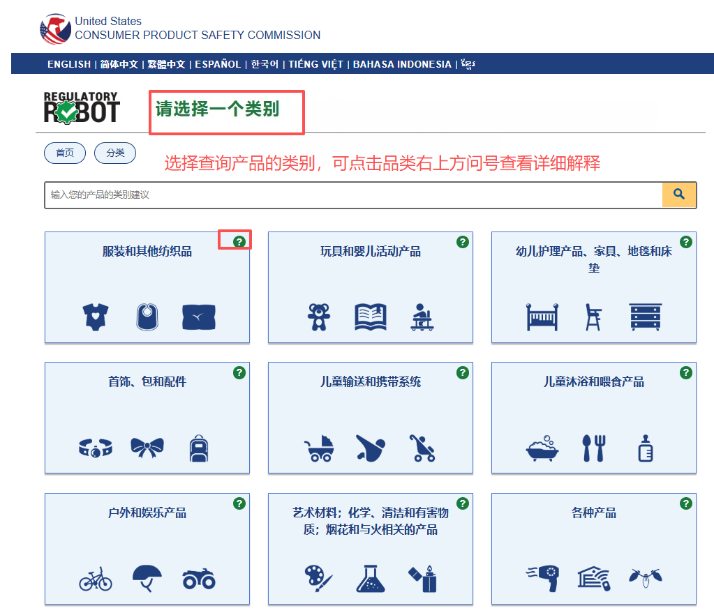Open help for 户外和娱乐产品 category
Viewport: 714px width, 615px height.
(x=239, y=503)
